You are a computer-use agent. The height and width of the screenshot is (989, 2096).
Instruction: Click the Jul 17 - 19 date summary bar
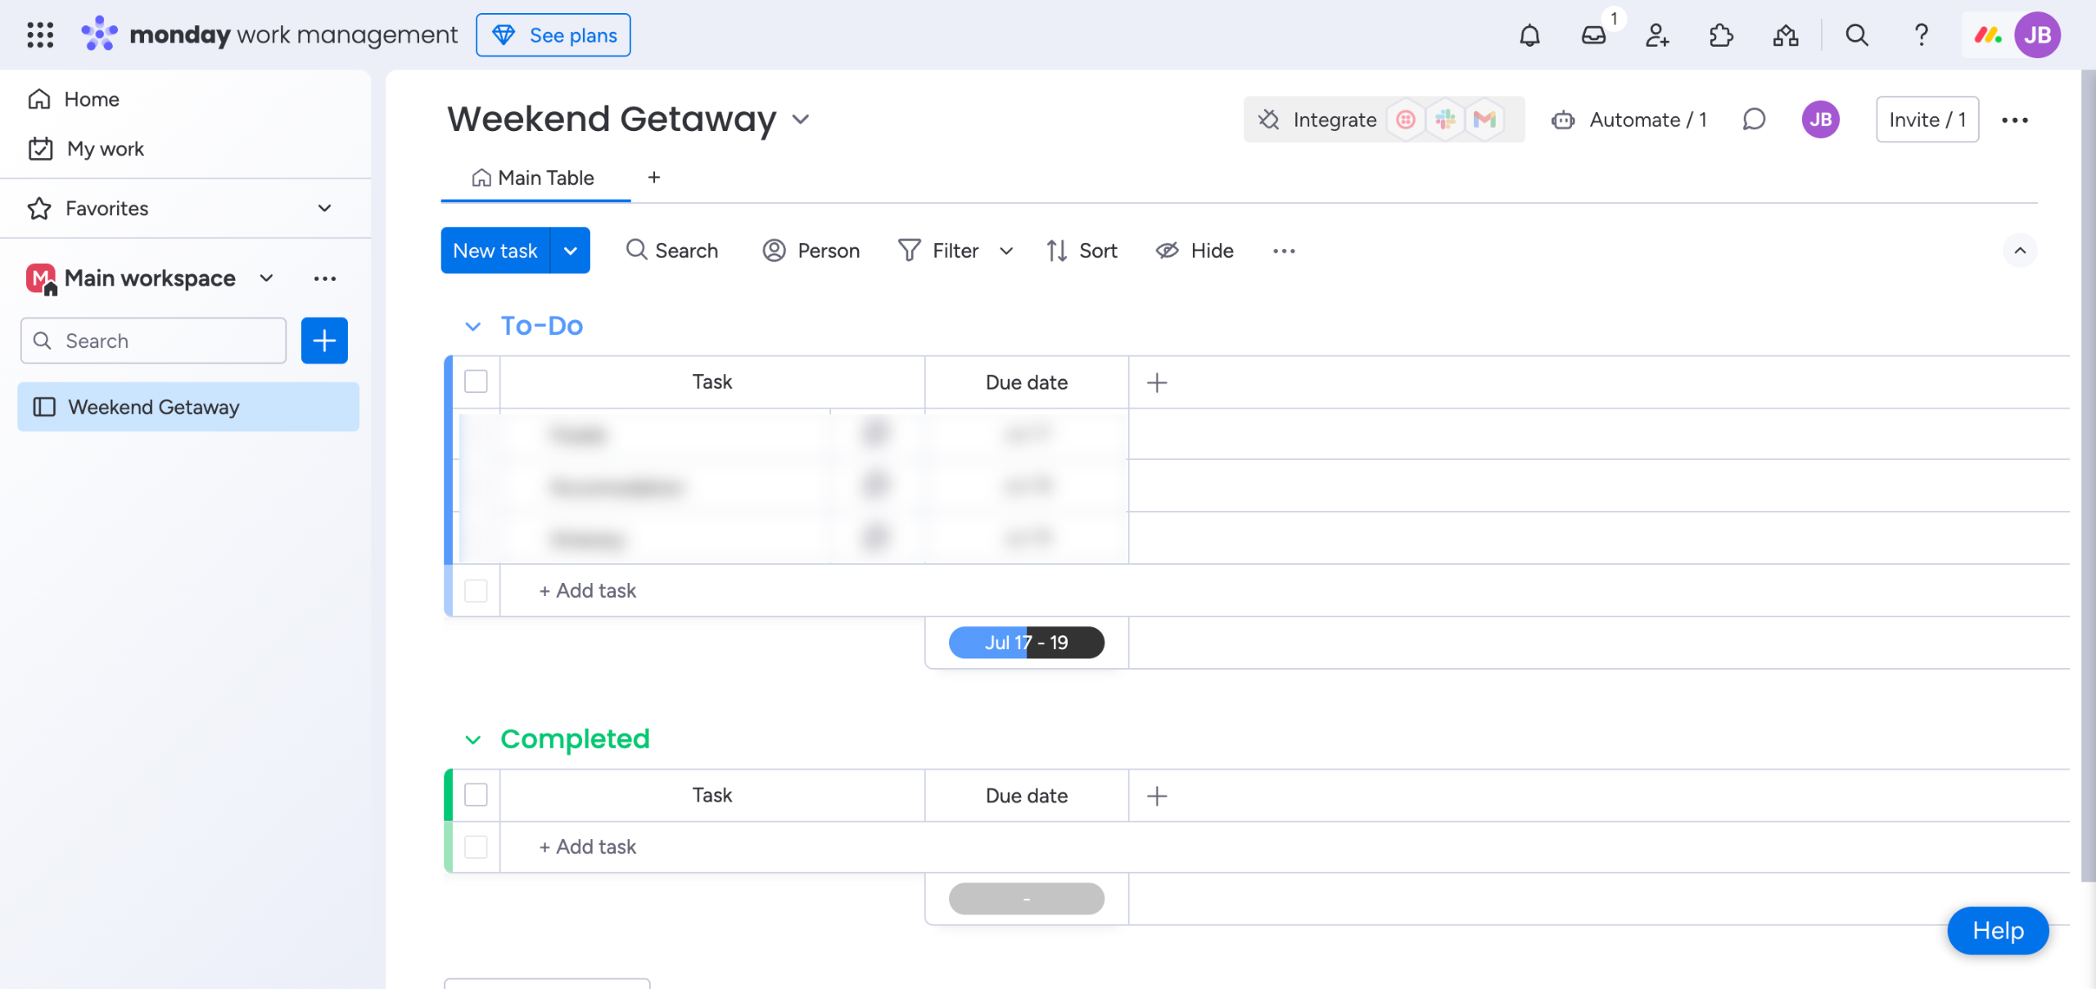[1026, 643]
